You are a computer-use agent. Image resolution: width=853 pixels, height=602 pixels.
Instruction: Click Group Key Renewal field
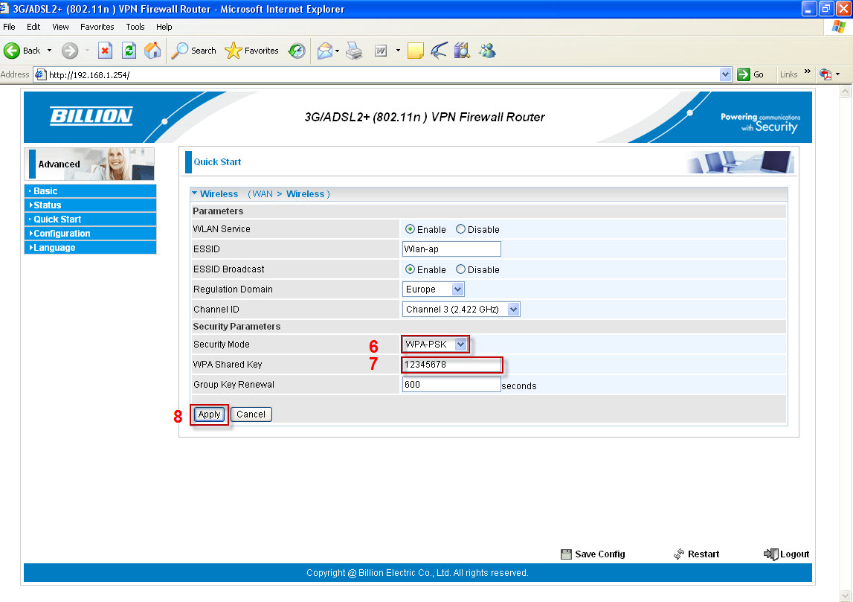(451, 384)
